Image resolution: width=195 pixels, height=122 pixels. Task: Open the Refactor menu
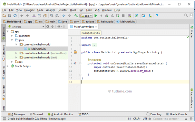coord(63,10)
